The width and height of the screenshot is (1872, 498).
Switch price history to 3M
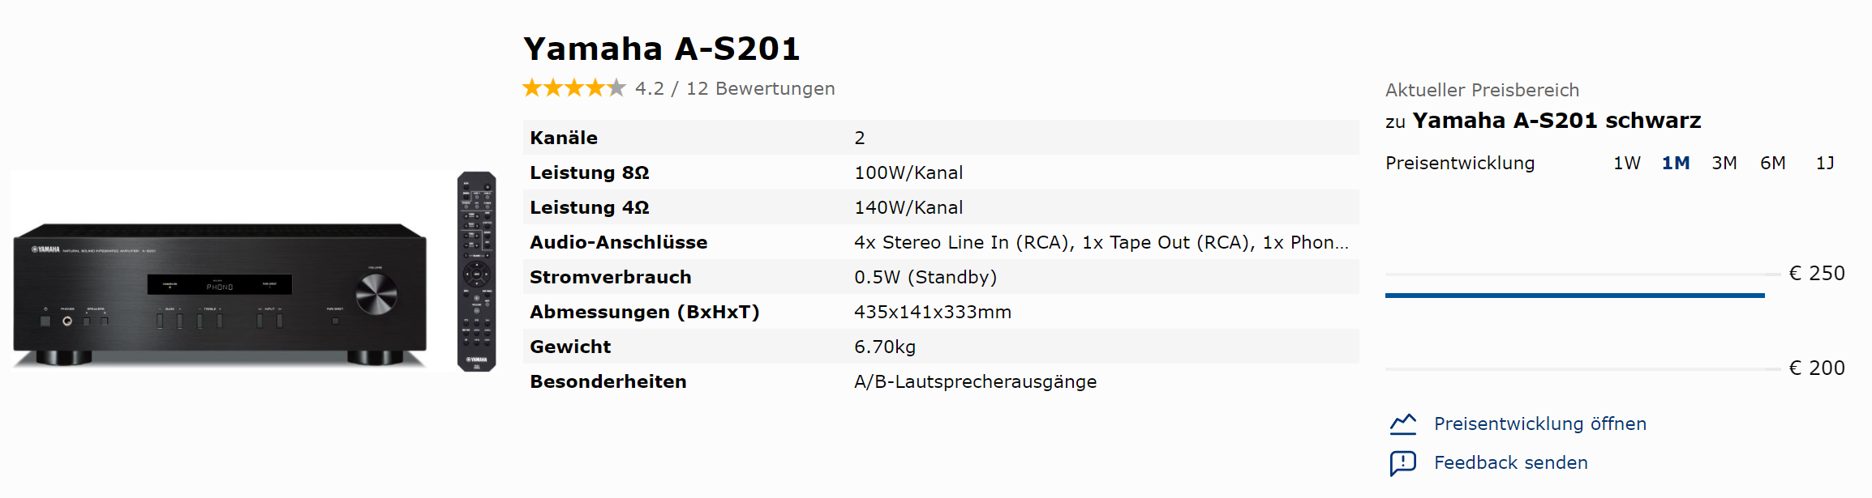click(x=1724, y=163)
